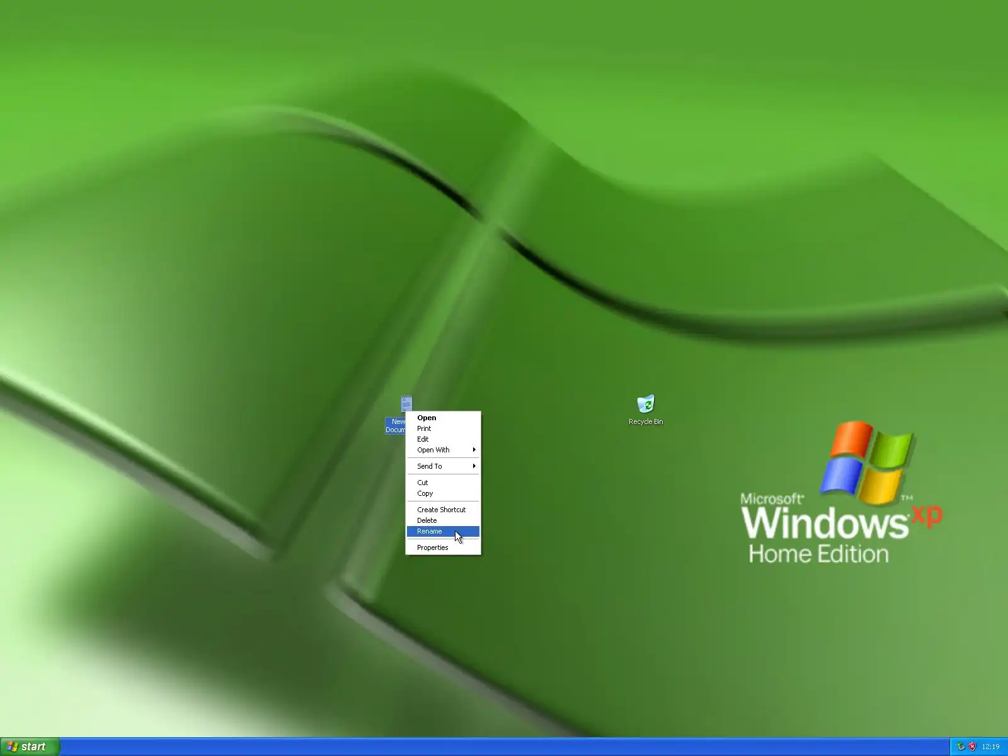Open the red Security Center shield icon

tap(972, 747)
